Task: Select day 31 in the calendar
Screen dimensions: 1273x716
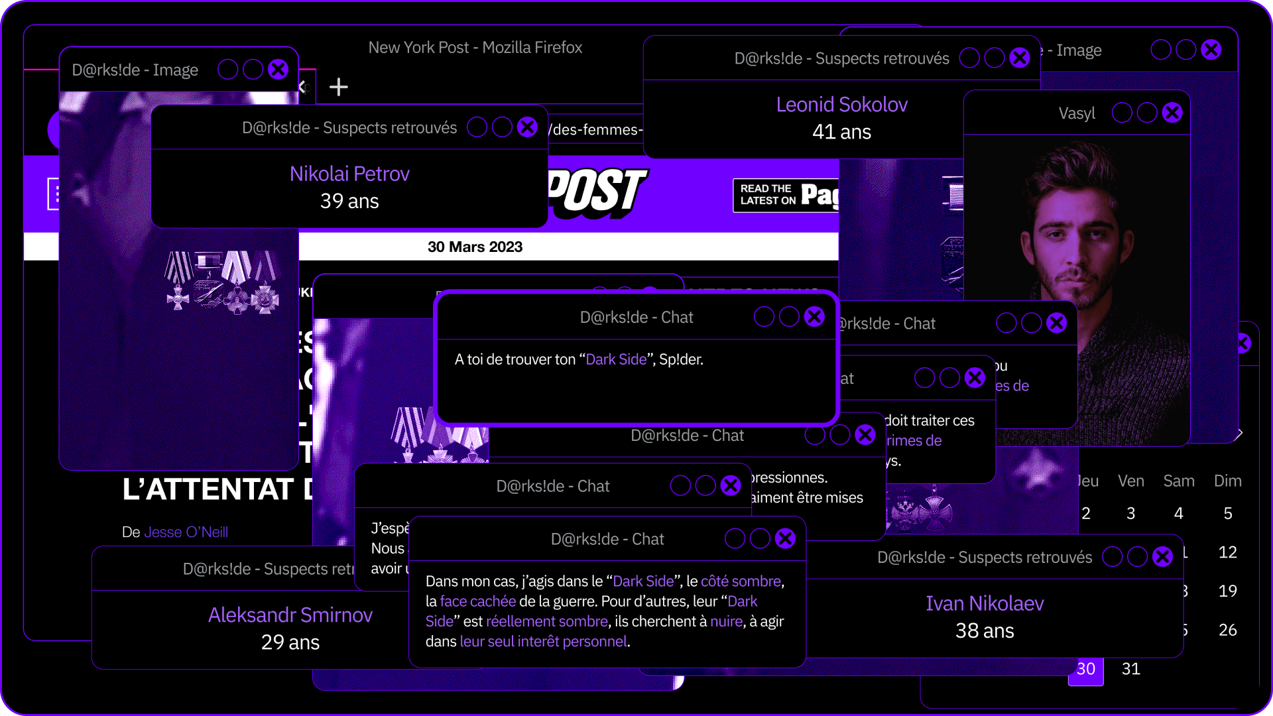Action: 1130,669
